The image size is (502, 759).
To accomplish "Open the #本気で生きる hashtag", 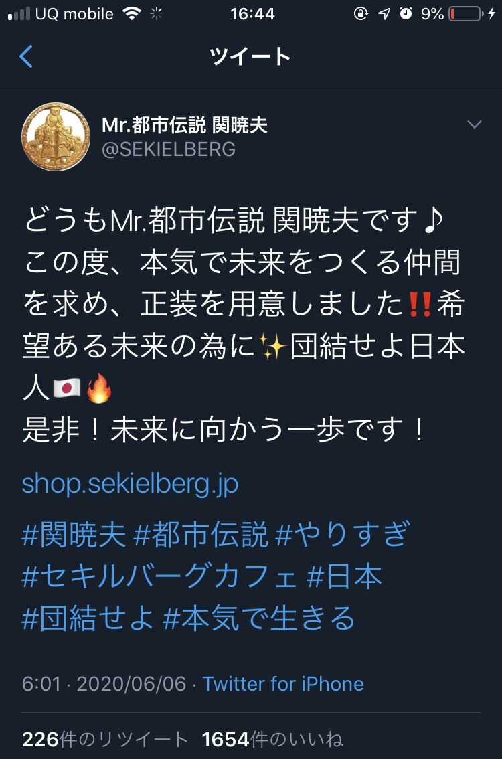I will [x=259, y=618].
